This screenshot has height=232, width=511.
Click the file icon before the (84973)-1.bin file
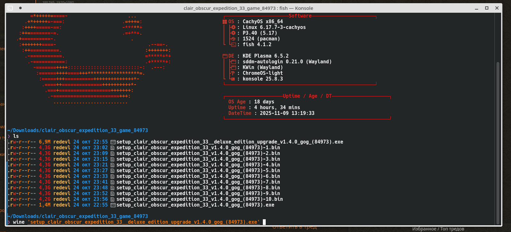113,148
